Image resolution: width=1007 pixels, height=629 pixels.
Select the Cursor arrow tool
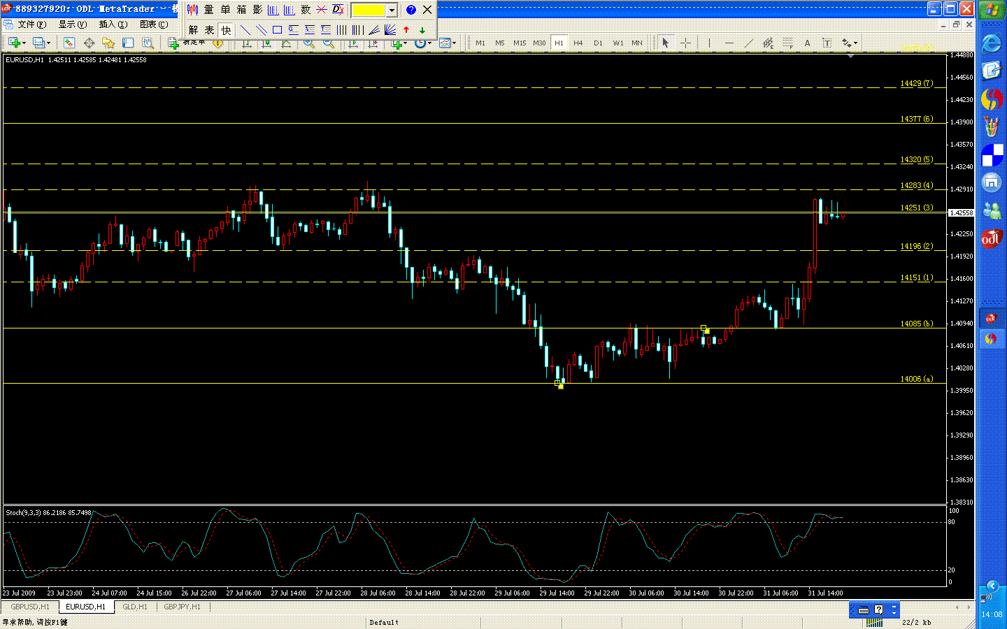click(666, 43)
